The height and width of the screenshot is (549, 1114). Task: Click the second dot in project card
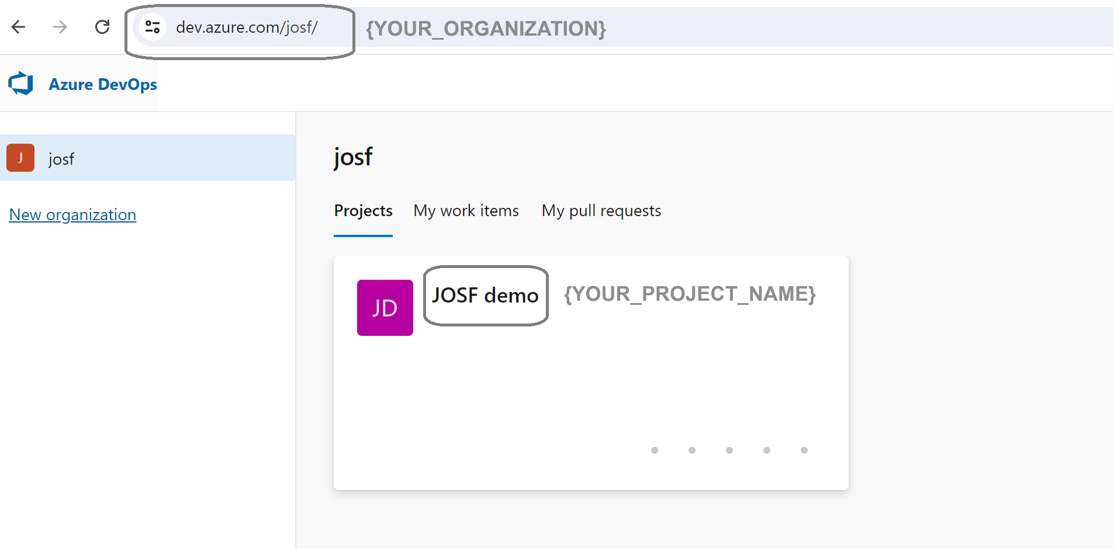pos(692,450)
